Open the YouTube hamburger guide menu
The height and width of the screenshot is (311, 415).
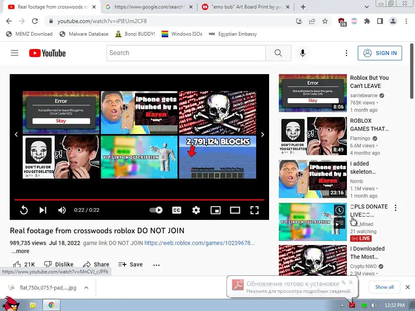tap(15, 53)
